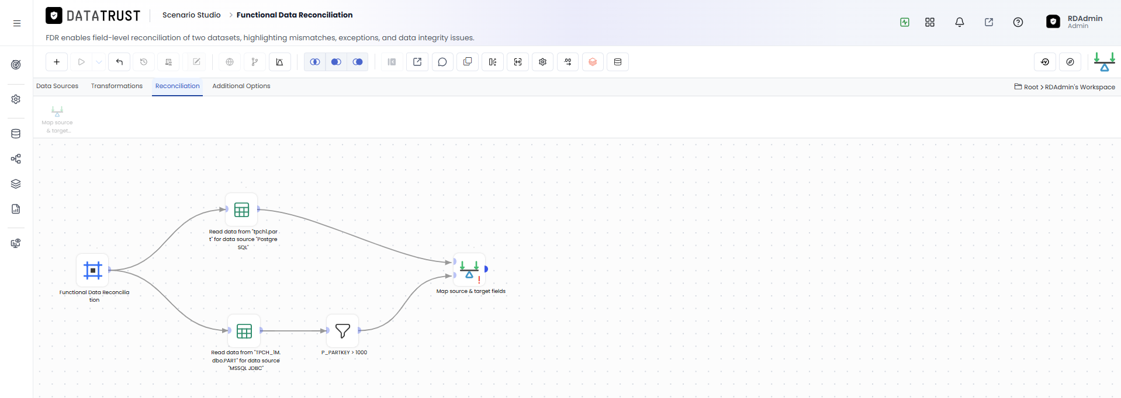The width and height of the screenshot is (1121, 398).
Task: Toggle the first join-type venn button
Action: [315, 62]
